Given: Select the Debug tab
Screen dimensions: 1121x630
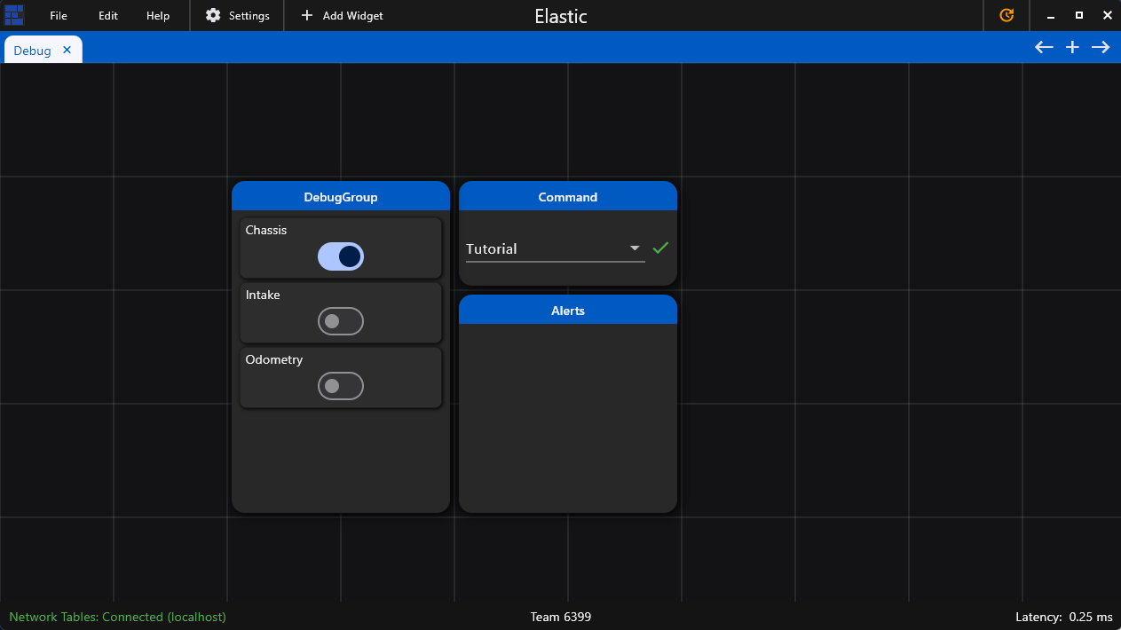Looking at the screenshot, I should pos(33,51).
